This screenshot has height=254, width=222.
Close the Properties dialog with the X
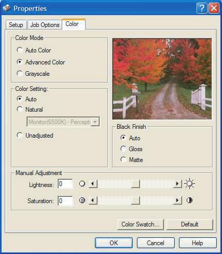pos(214,8)
